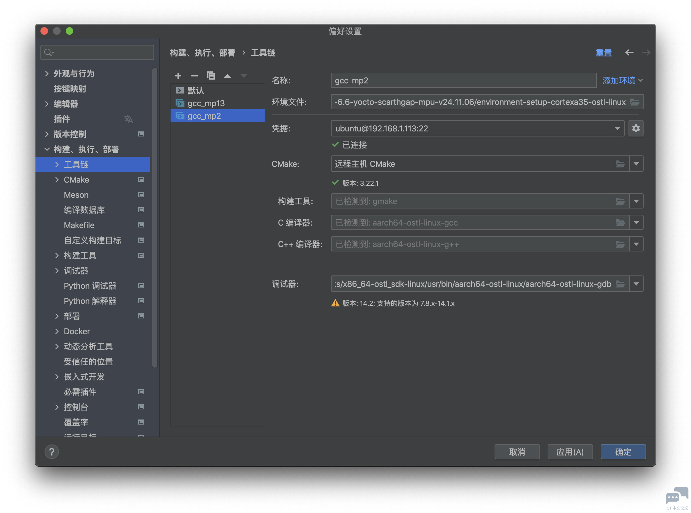Click sidebar vertical scrollbar
The width and height of the screenshot is (691, 513).
[x=154, y=218]
